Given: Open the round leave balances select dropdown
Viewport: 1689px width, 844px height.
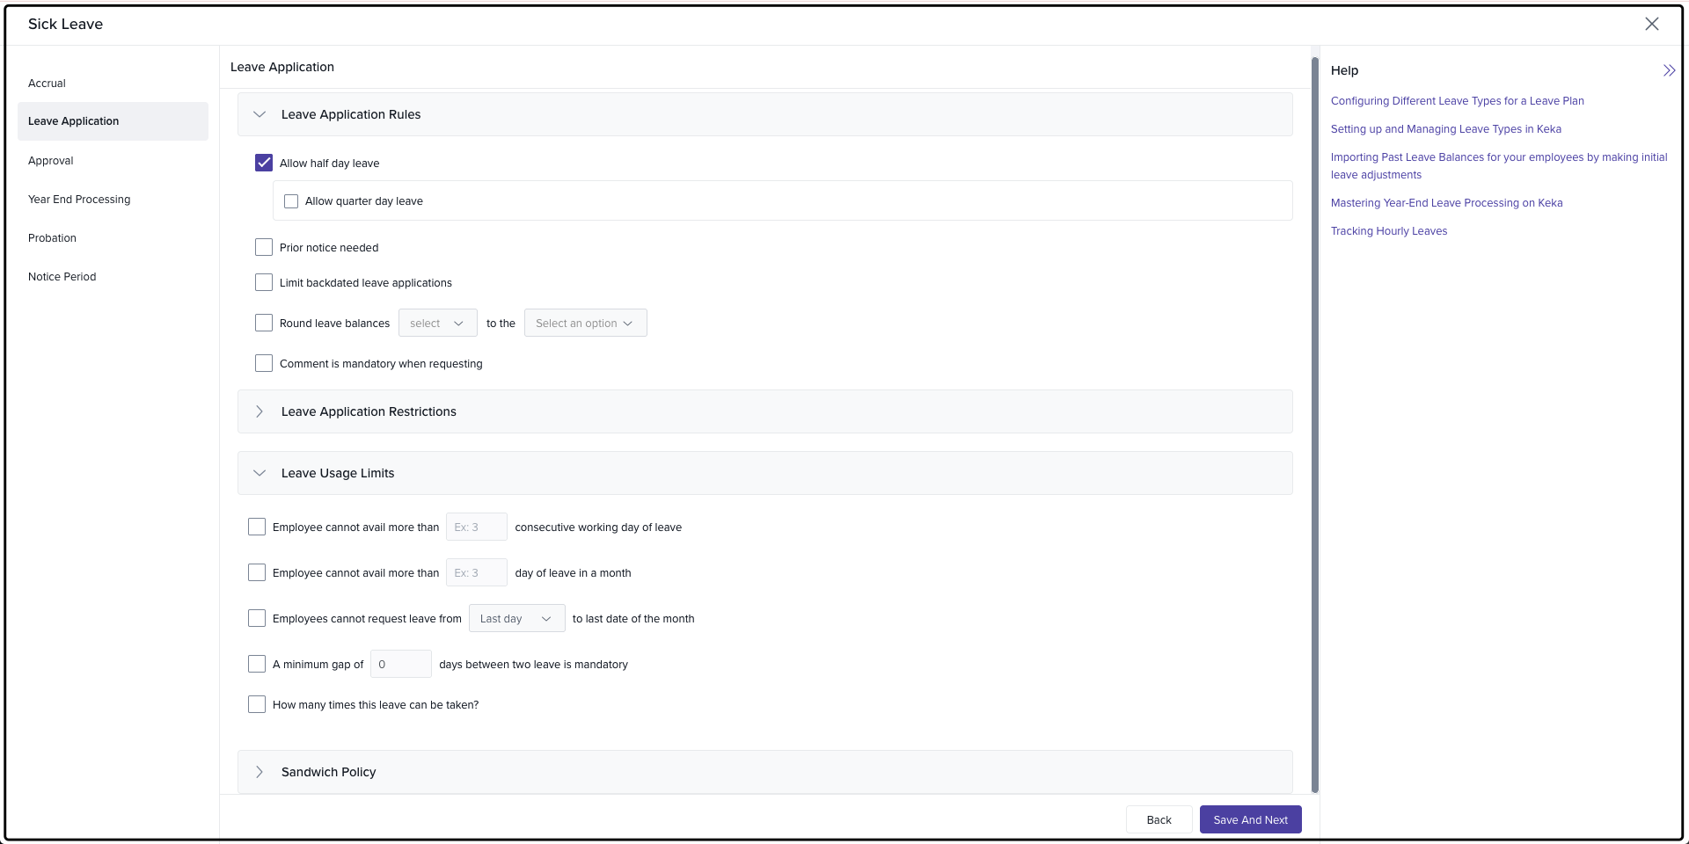Looking at the screenshot, I should click(437, 323).
